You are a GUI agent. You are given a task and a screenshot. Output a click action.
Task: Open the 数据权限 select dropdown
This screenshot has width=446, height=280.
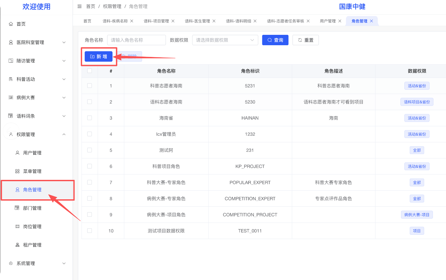click(x=225, y=40)
